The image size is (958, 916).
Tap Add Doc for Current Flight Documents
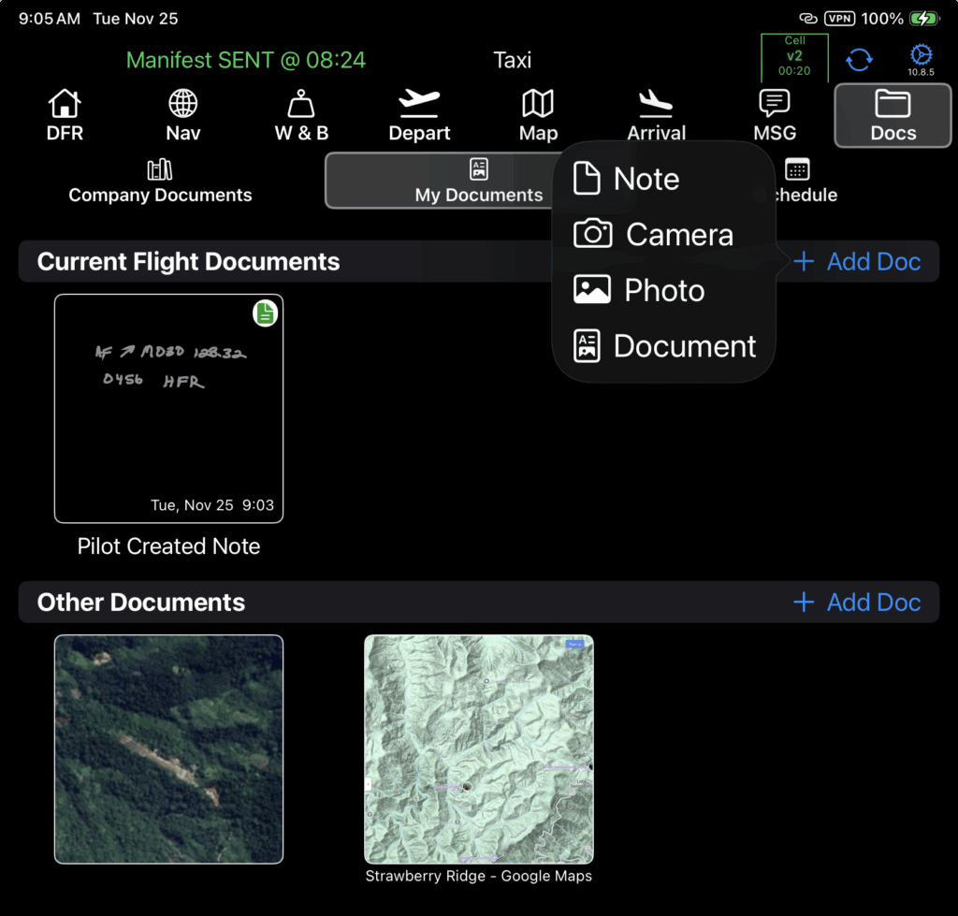click(857, 262)
